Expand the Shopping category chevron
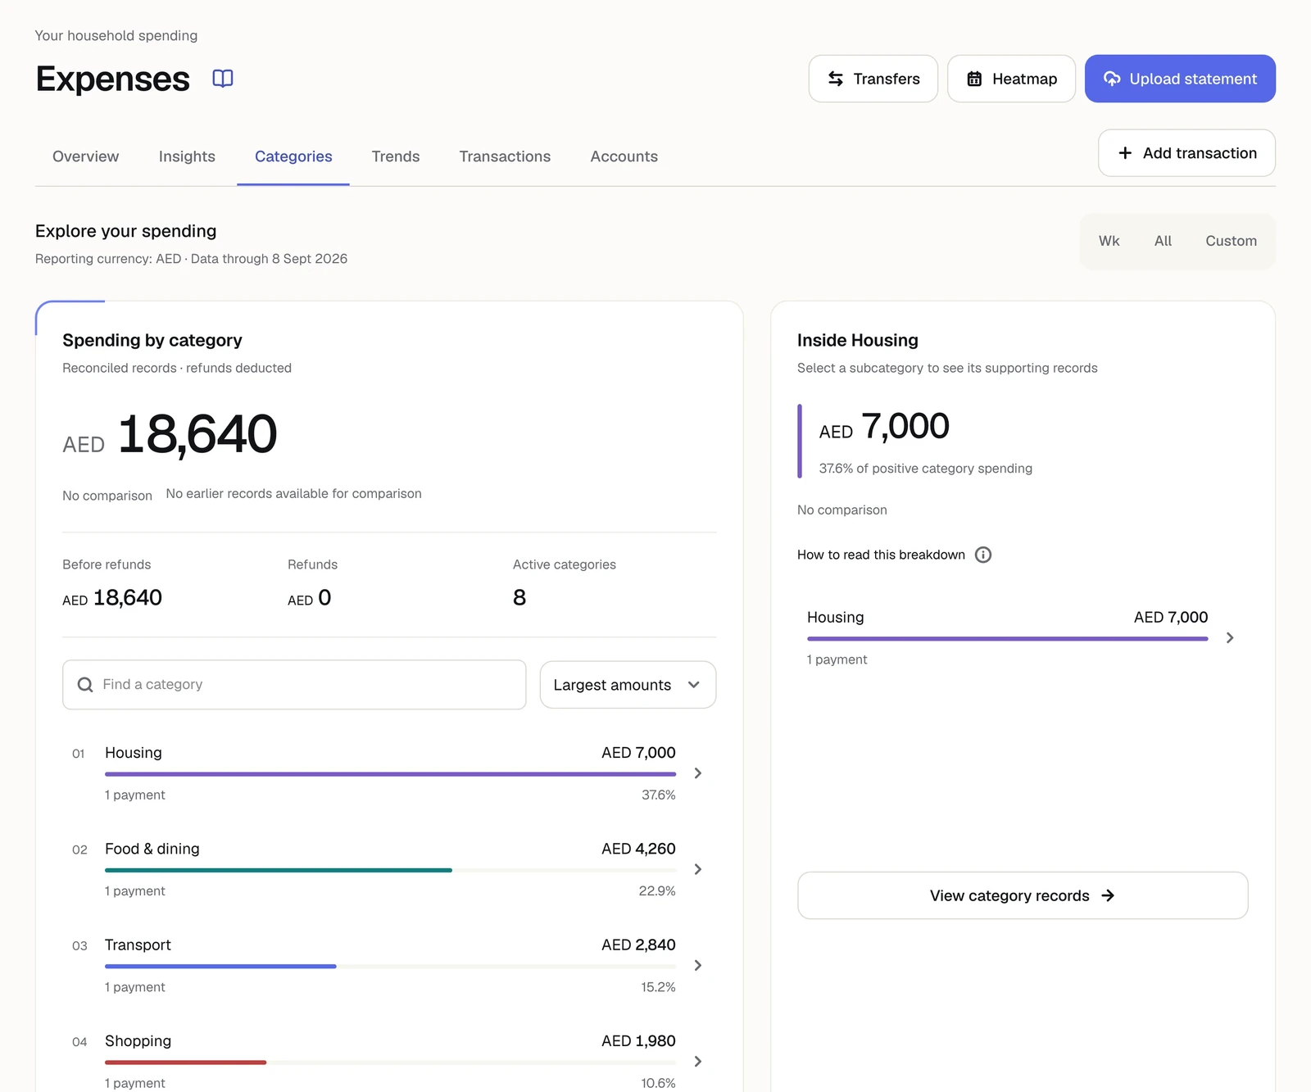The width and height of the screenshot is (1311, 1092). [697, 1062]
